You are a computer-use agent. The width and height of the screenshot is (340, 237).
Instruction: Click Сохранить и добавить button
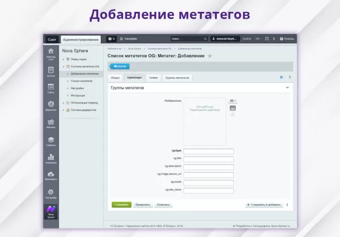(264, 205)
